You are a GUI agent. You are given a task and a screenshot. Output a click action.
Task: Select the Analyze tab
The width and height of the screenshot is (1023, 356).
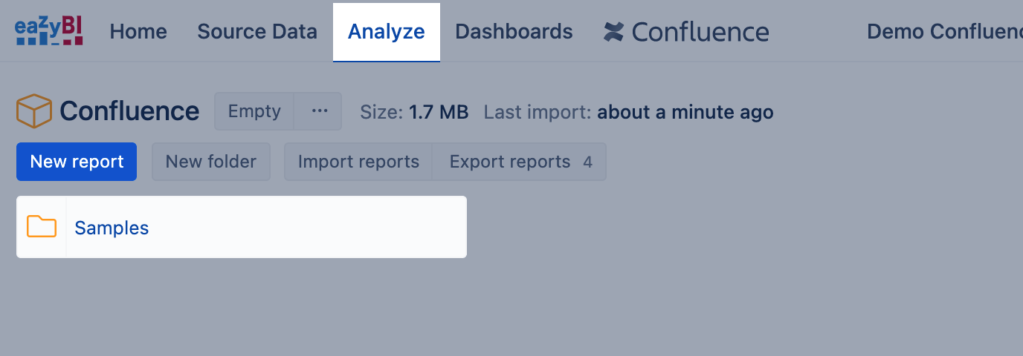[x=387, y=32]
